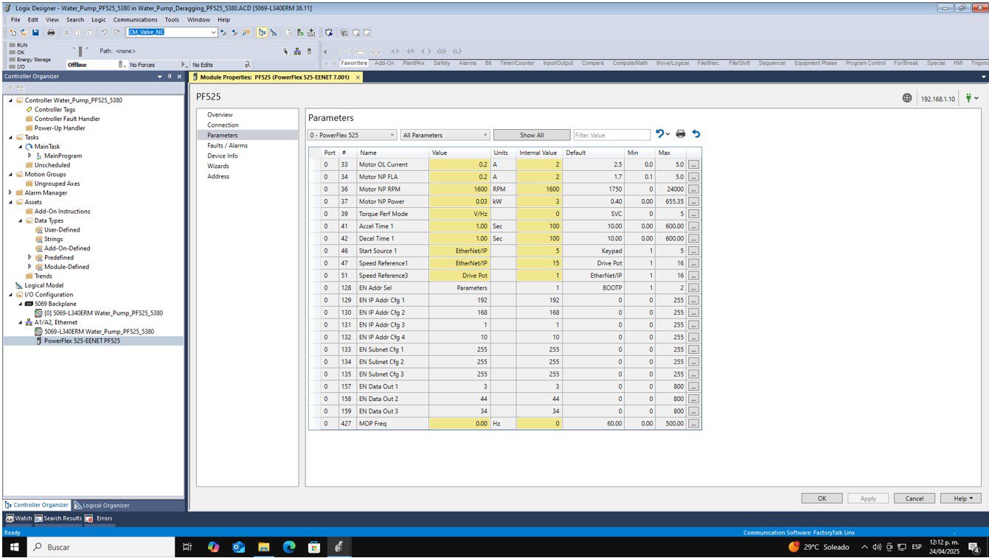
Task: Open the Edge browser from the taskbar
Action: [289, 547]
